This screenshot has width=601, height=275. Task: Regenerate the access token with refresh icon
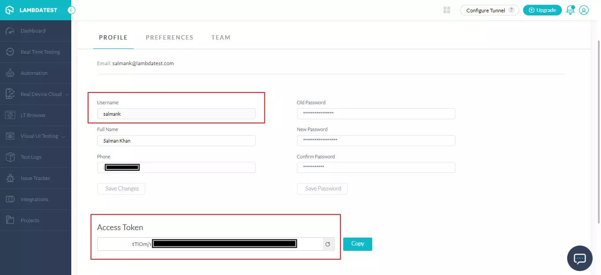(327, 244)
